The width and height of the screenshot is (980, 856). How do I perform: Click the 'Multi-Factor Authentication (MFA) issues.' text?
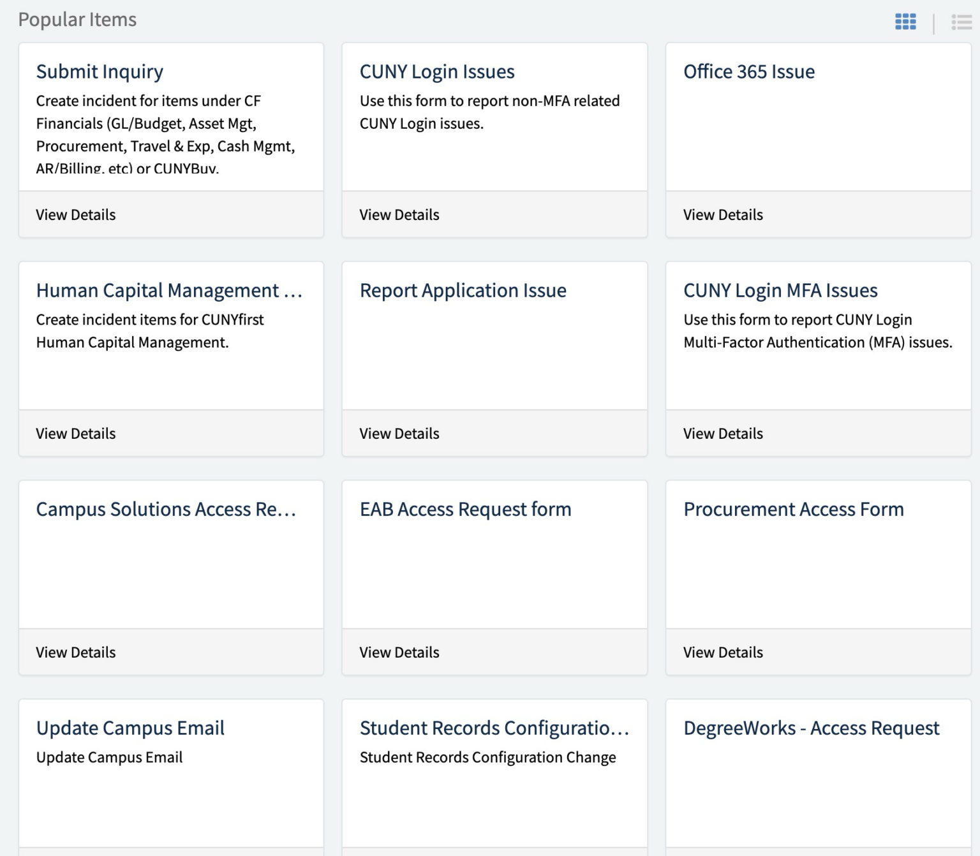coord(818,343)
